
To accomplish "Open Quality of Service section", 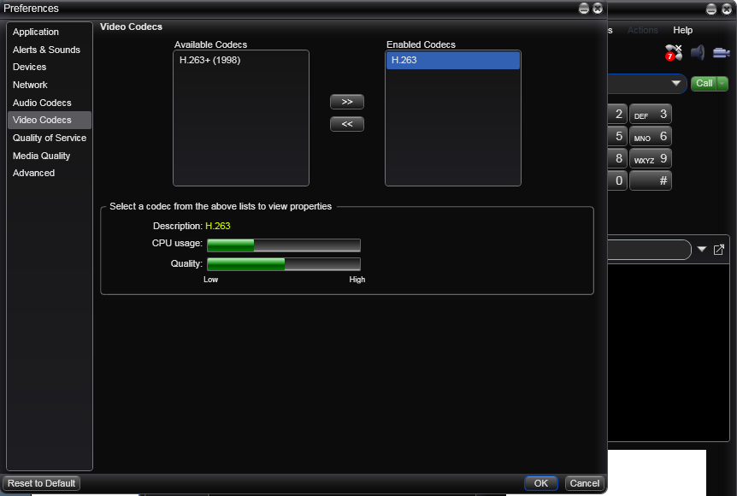I will pos(50,139).
